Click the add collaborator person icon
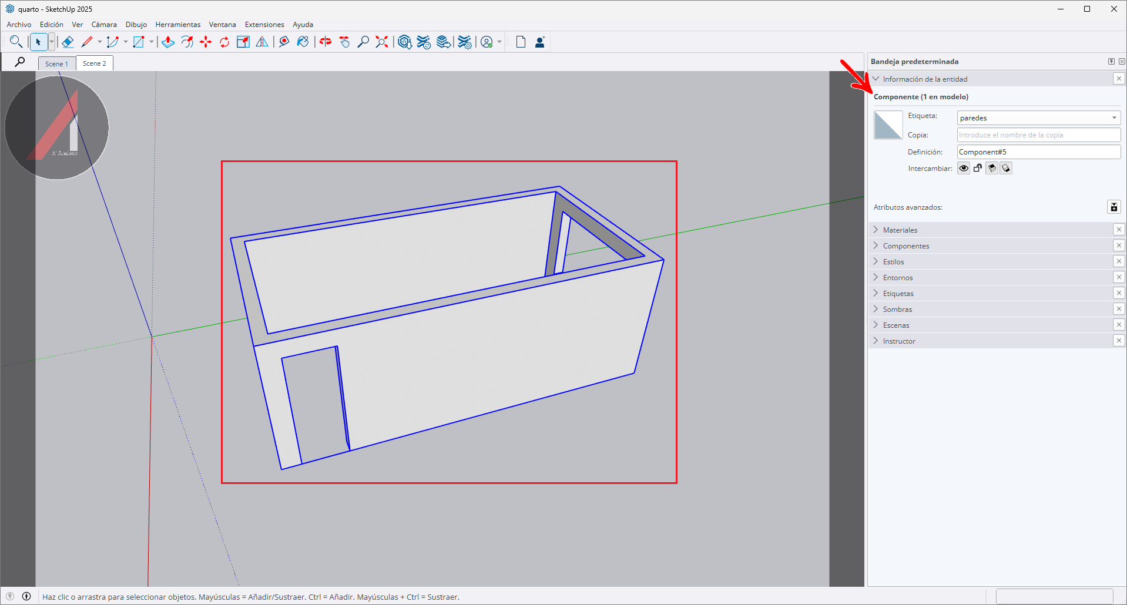This screenshot has width=1127, height=605. pyautogui.click(x=540, y=42)
